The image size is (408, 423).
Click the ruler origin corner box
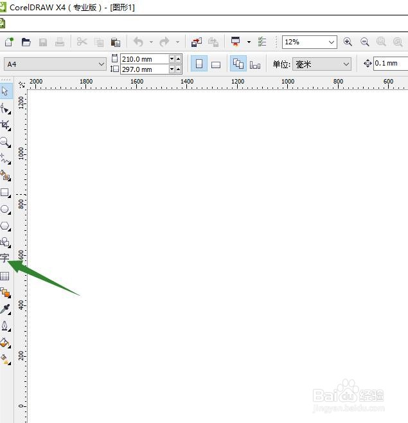[x=22, y=85]
